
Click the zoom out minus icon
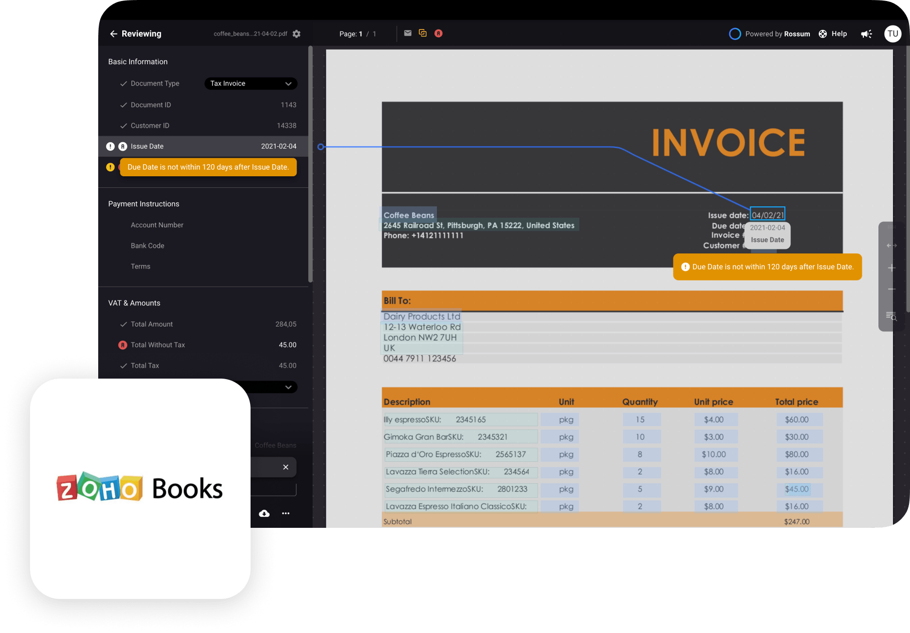pyautogui.click(x=892, y=289)
